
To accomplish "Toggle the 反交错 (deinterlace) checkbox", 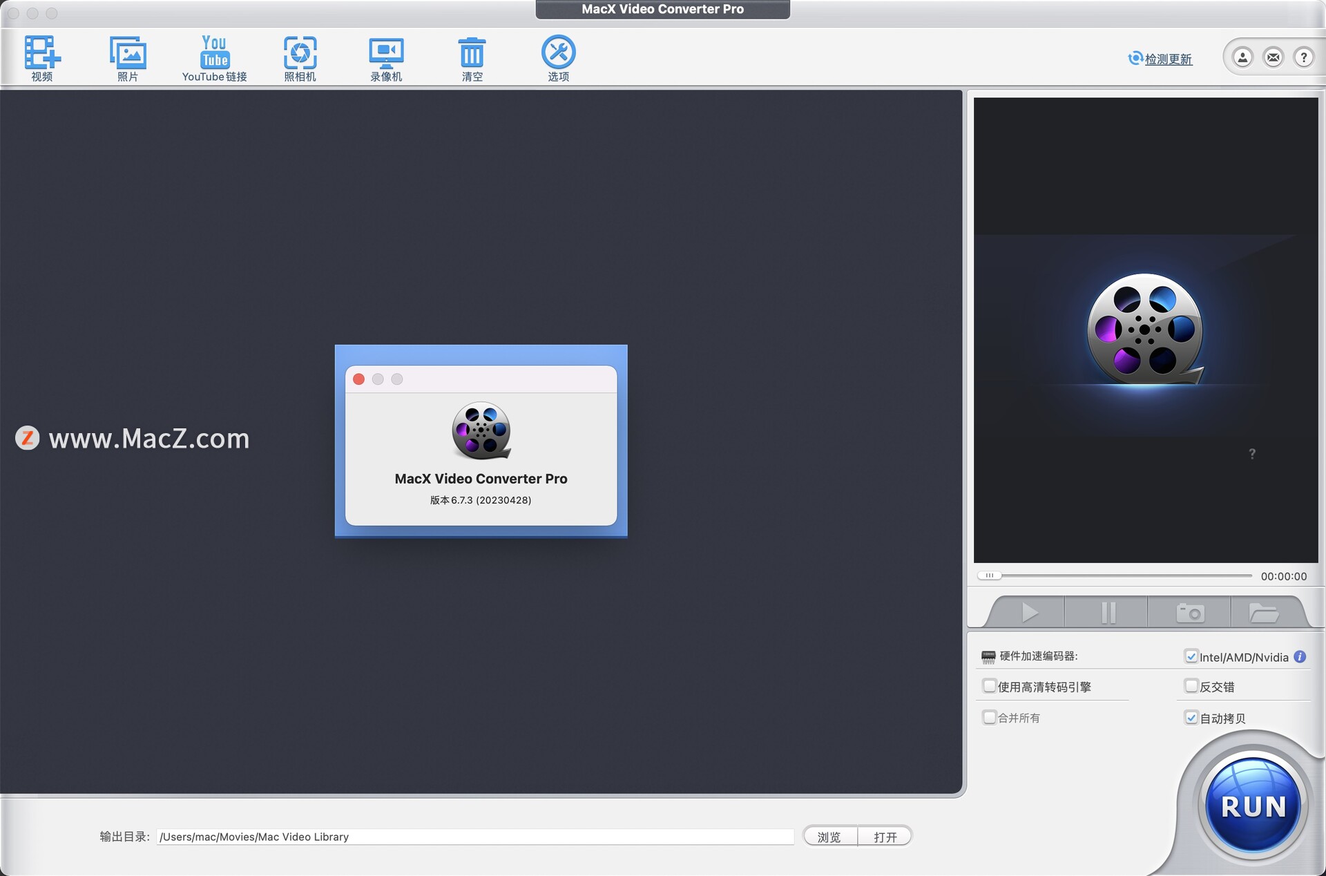I will point(1191,685).
